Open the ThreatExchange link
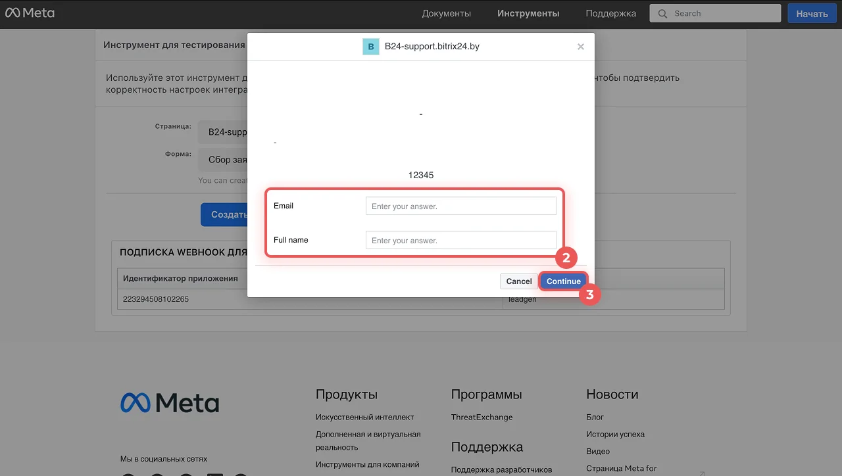This screenshot has width=842, height=476. click(x=482, y=417)
